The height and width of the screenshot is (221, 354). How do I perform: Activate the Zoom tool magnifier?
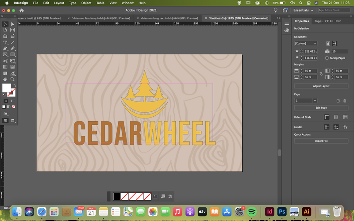[x=12, y=79]
